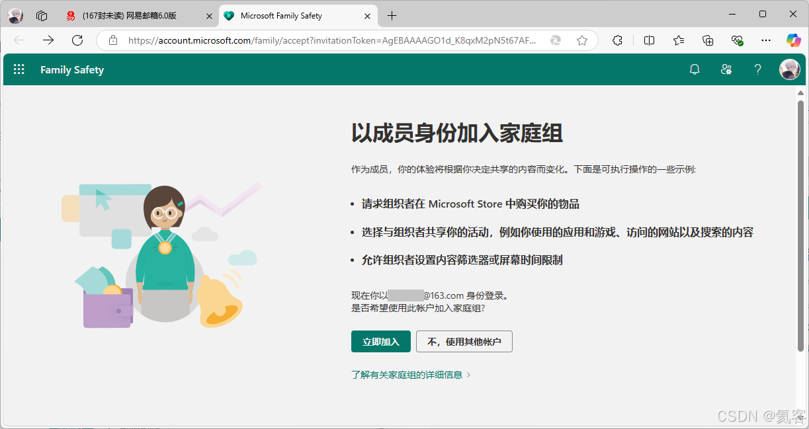Open the tab actions workspaces icon
This screenshot has width=809, height=429.
[42, 16]
